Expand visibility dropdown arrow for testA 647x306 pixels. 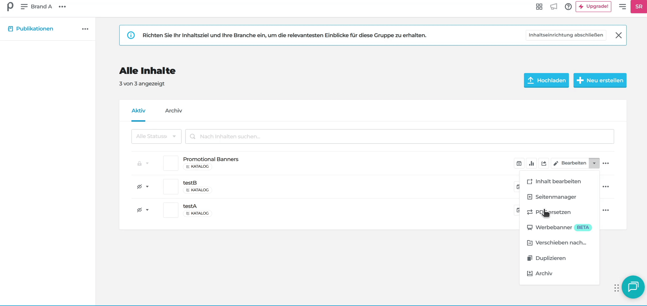click(147, 210)
